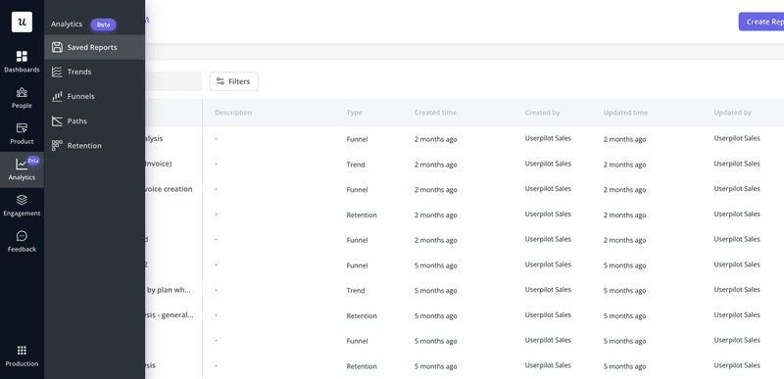Click the Filters sliders icon
The image size is (784, 379).
(x=220, y=81)
